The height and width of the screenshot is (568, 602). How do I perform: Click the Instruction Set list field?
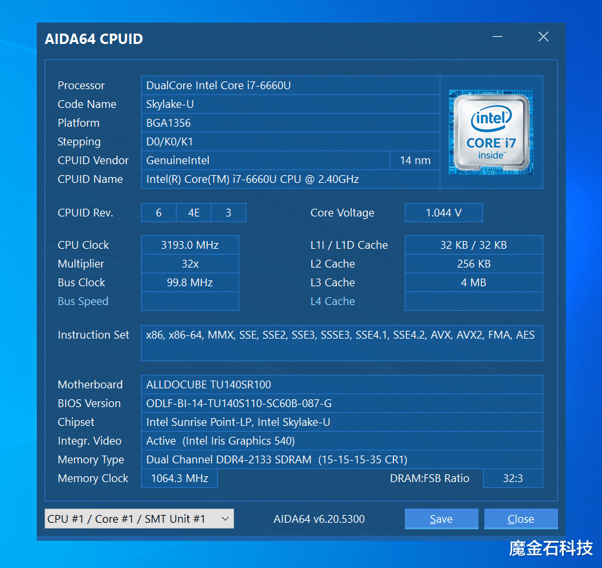(342, 343)
